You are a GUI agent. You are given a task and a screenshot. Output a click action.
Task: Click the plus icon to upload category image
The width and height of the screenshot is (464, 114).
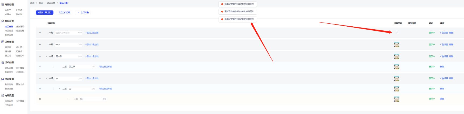[x=397, y=33]
